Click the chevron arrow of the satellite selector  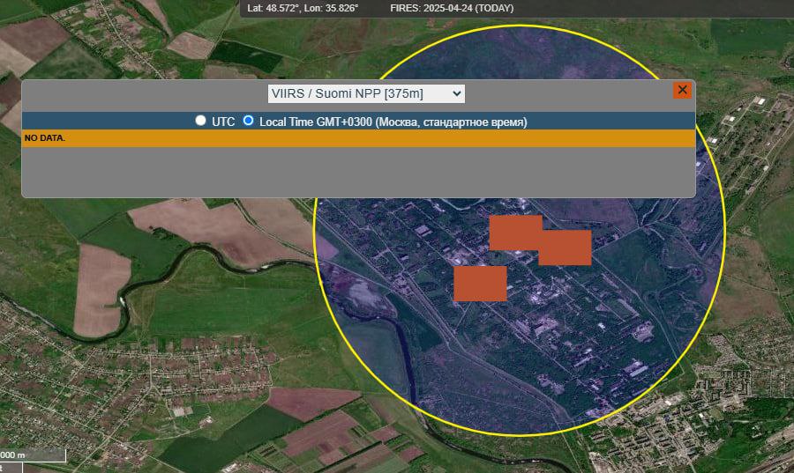456,93
